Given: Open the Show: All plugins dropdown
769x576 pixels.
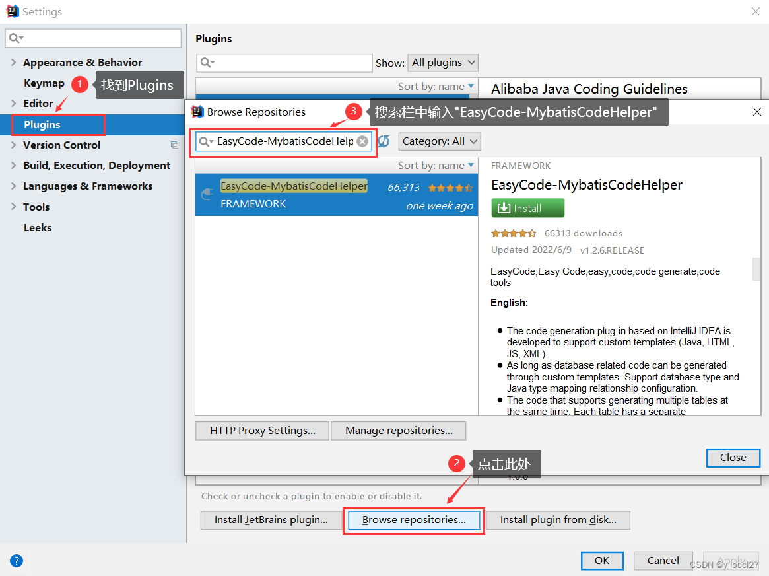Looking at the screenshot, I should [442, 62].
